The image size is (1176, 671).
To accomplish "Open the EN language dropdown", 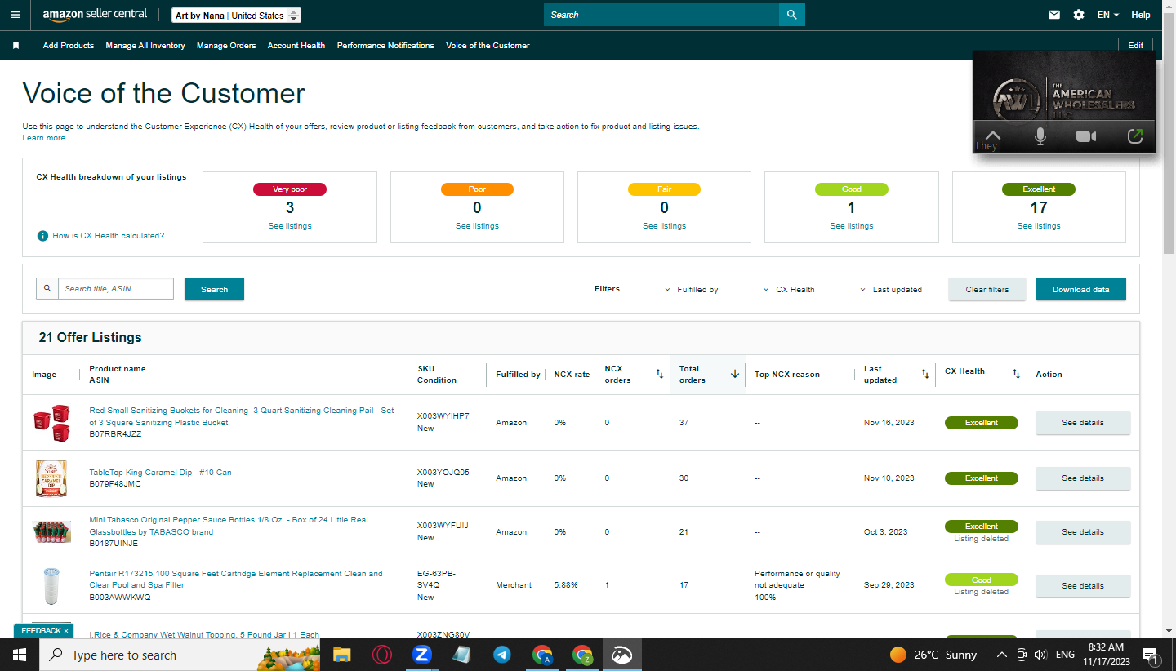I will pyautogui.click(x=1107, y=15).
